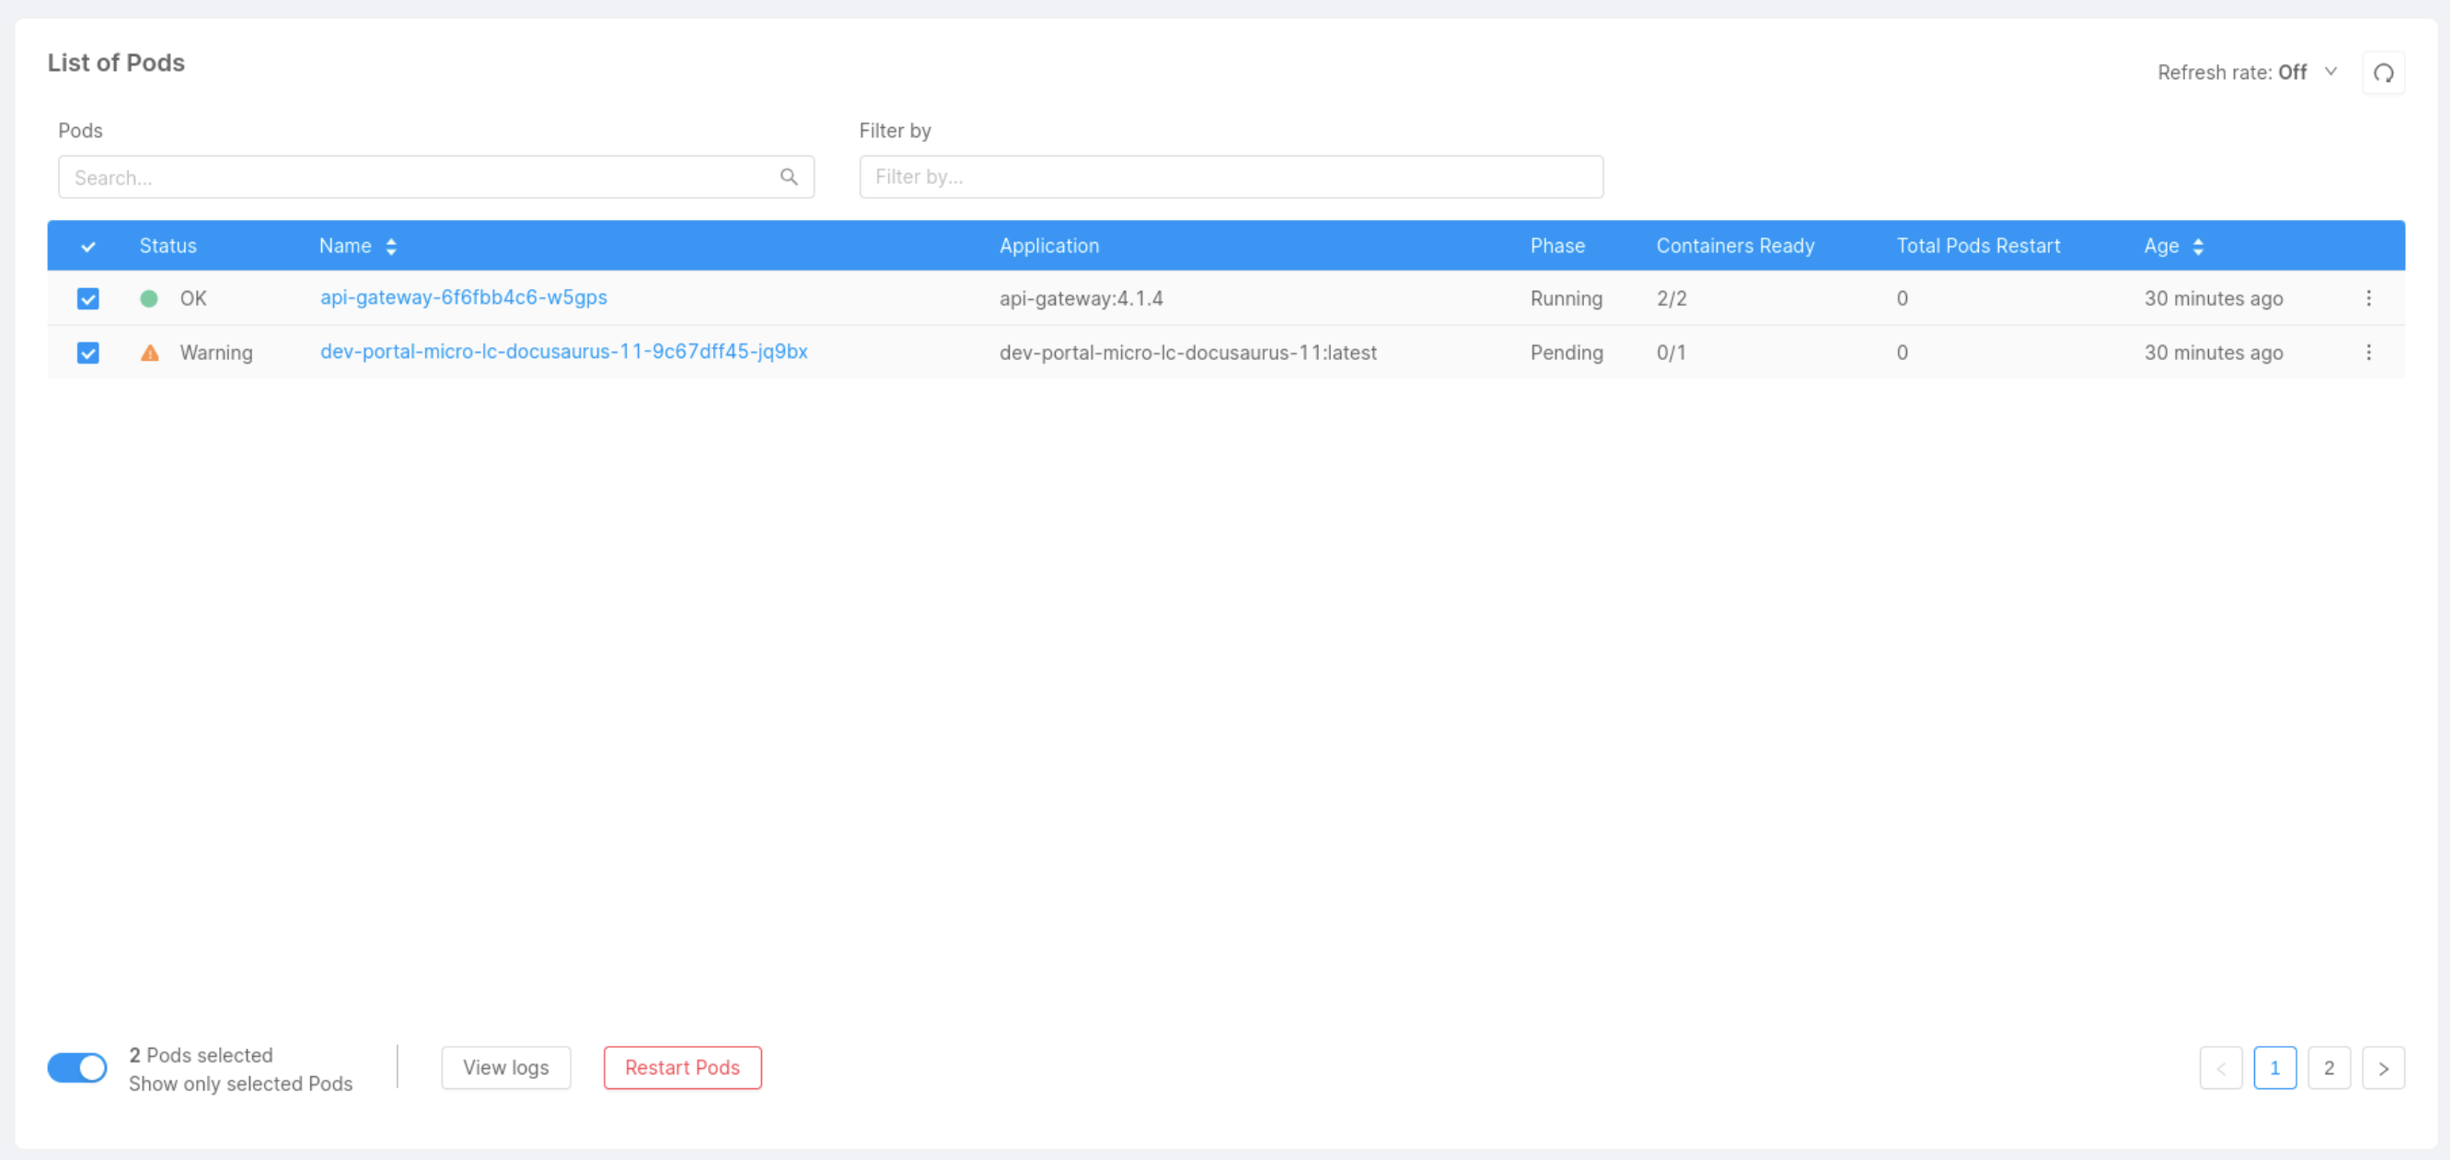Open the Filter by combo box
Screen dimensions: 2452x1160
tap(1230, 177)
